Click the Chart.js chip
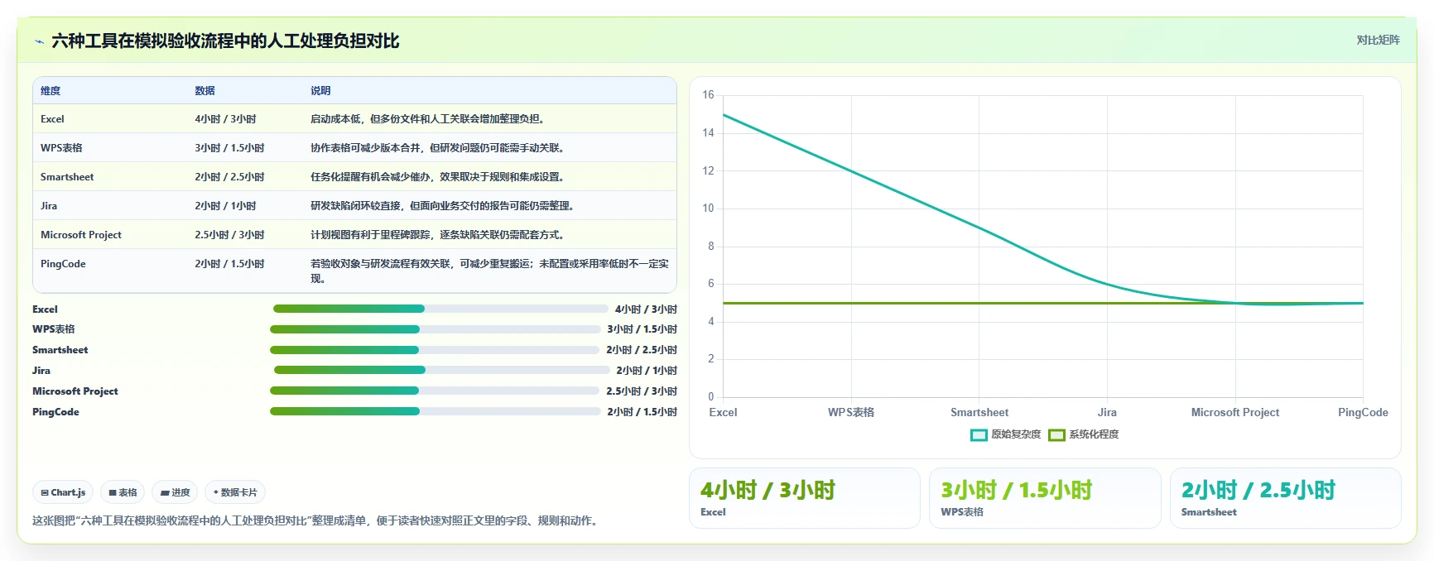 (x=63, y=492)
